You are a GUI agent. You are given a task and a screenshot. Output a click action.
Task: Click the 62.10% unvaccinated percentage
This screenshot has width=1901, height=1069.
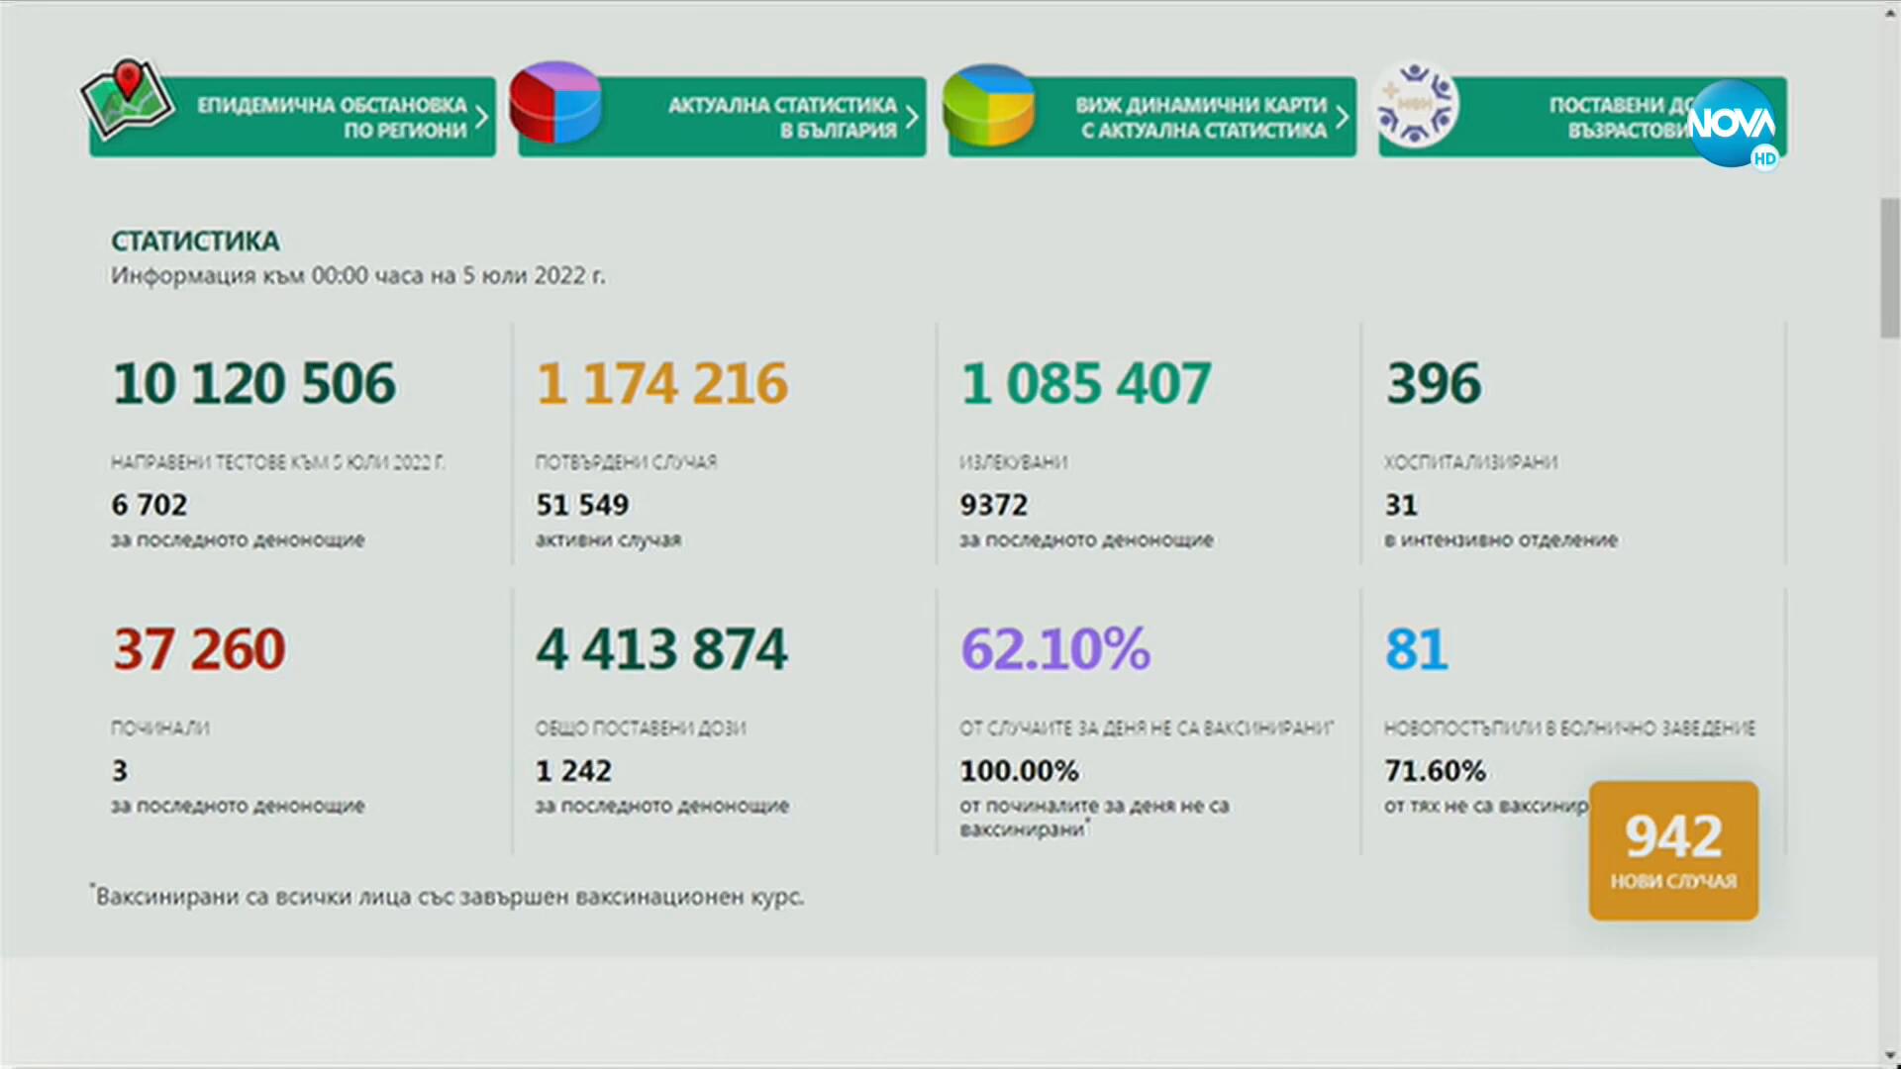(1055, 649)
